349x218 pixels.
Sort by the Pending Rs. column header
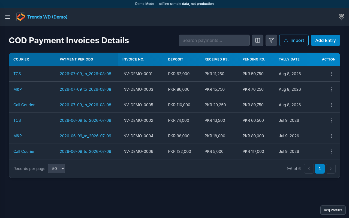pyautogui.click(x=254, y=59)
